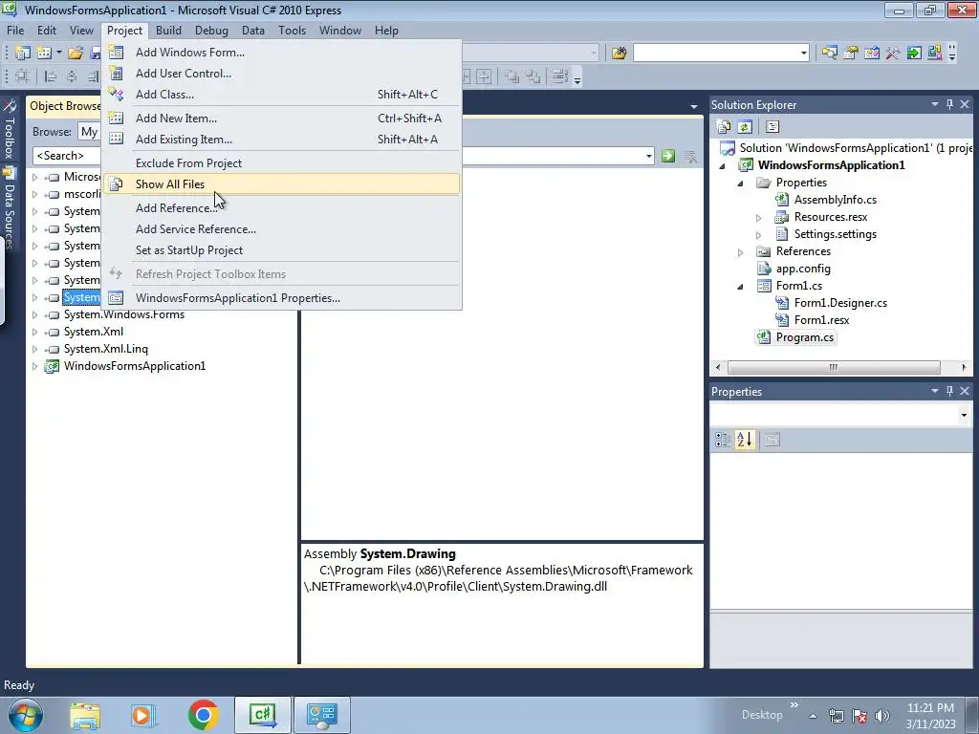The image size is (979, 734).
Task: Click the Send to Back layout icon
Action: [x=533, y=76]
